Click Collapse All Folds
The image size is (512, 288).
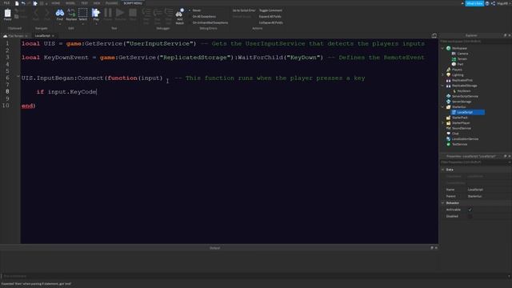[x=270, y=22]
